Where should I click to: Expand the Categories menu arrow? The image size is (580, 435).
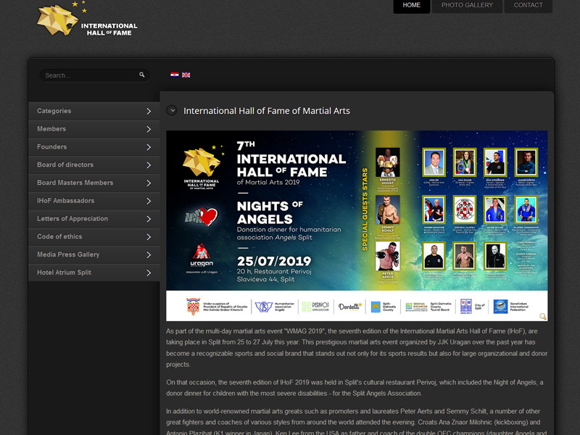149,111
